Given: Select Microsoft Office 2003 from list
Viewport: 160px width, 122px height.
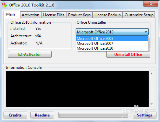Looking at the screenshot, I should coord(112,38).
